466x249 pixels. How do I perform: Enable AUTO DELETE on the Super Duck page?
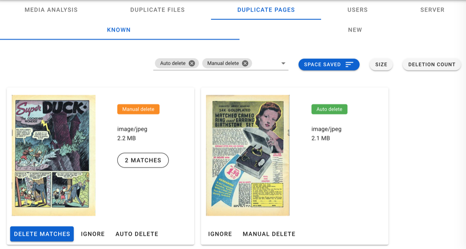[x=137, y=234]
